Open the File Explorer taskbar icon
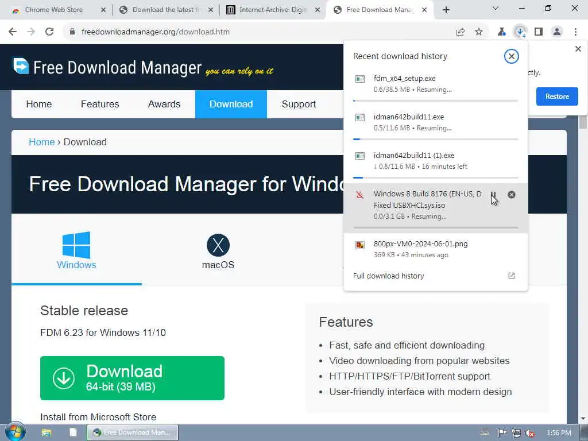 pyautogui.click(x=47, y=432)
